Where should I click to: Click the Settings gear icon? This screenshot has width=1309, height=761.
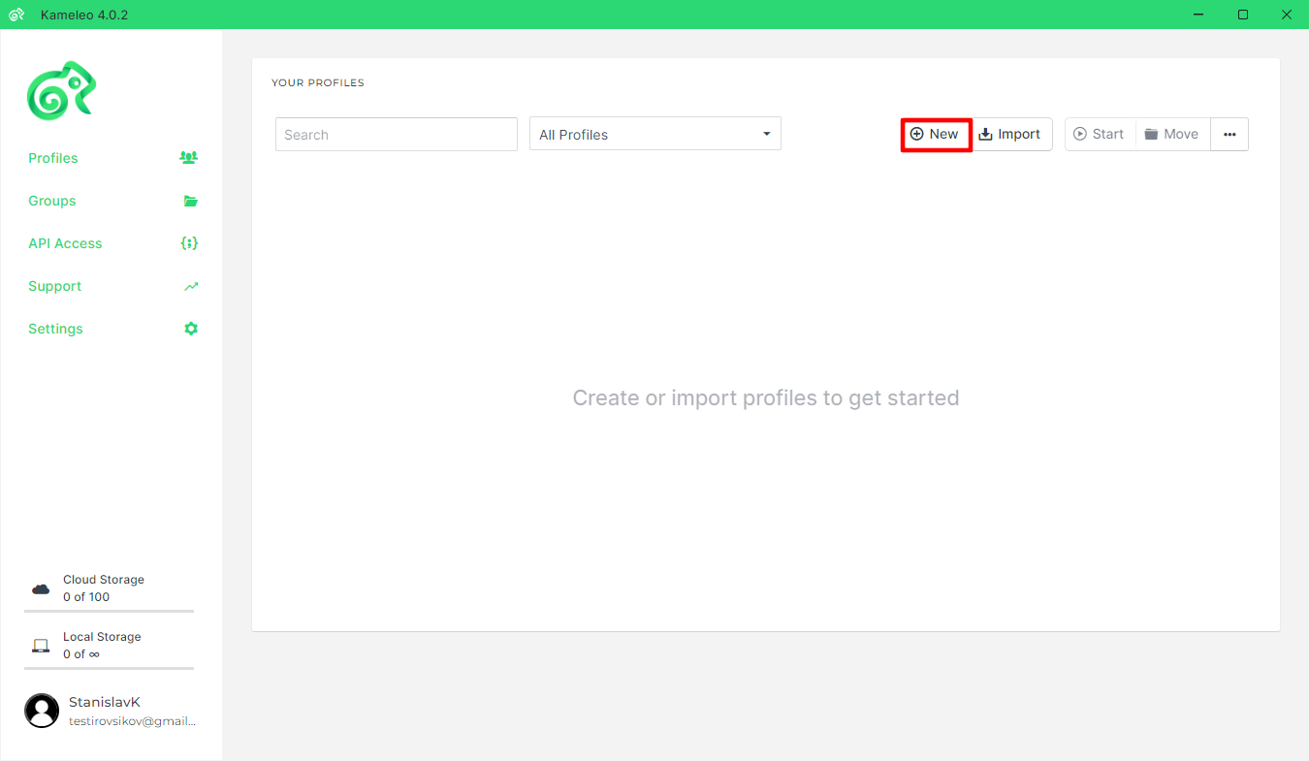click(x=191, y=329)
